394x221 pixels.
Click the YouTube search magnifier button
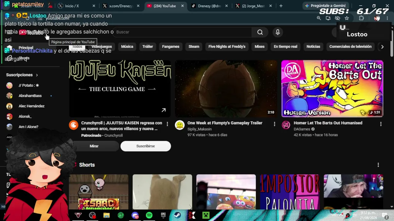260,32
